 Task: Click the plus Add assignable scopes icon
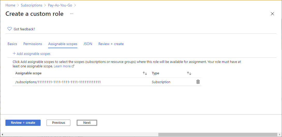(14, 53)
